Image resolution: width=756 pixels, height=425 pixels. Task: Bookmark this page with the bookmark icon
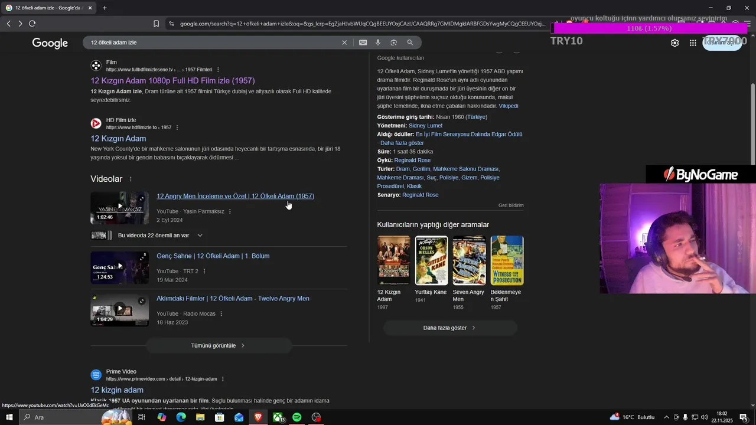click(x=156, y=24)
